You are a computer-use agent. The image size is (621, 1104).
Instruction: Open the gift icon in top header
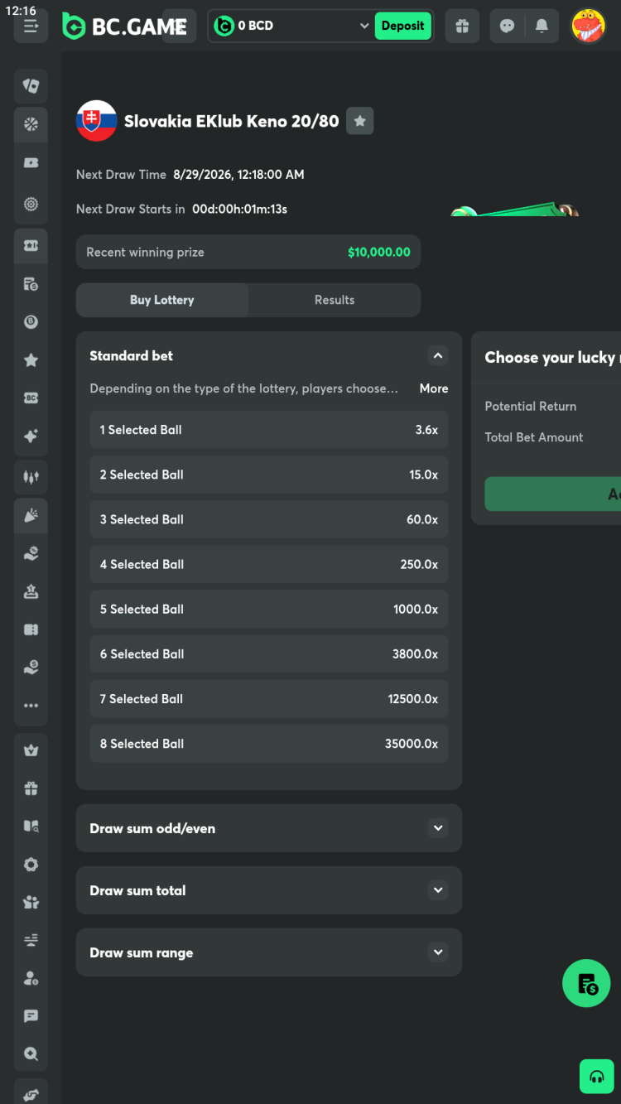point(462,26)
